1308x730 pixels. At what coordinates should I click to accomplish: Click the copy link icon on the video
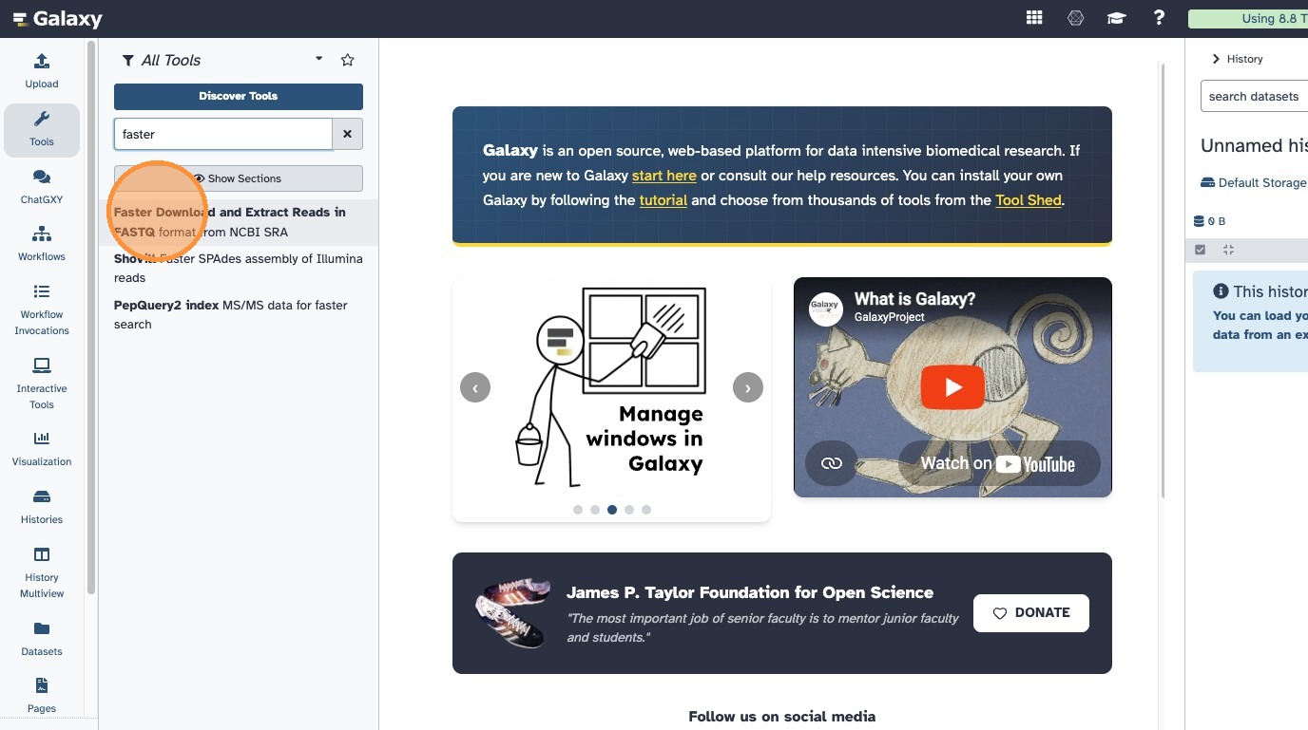point(832,463)
